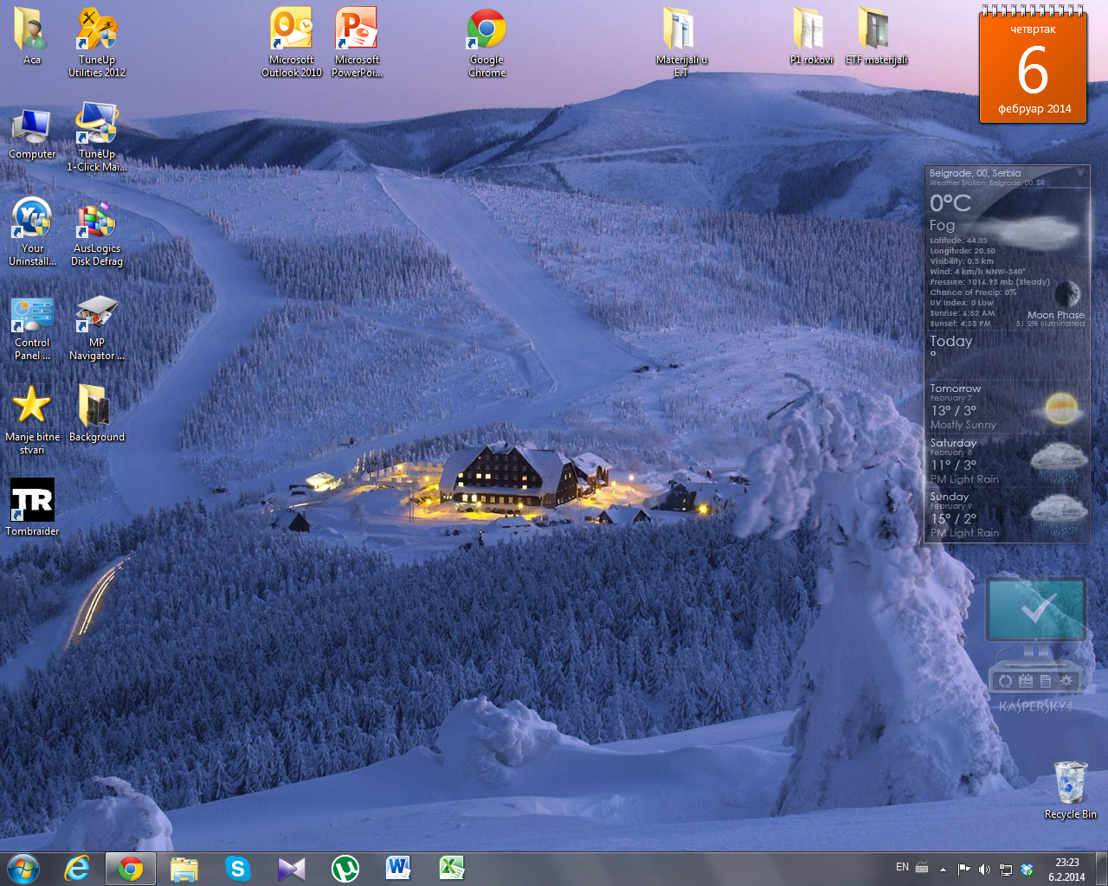Click the Dropbox tray icon
This screenshot has height=886, width=1108.
coord(1027,869)
